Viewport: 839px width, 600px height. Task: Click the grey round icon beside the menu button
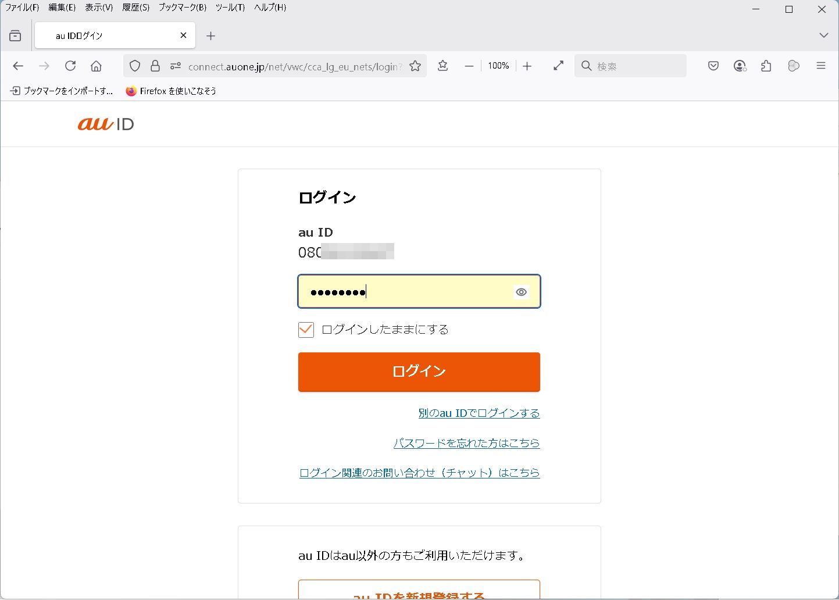(794, 66)
